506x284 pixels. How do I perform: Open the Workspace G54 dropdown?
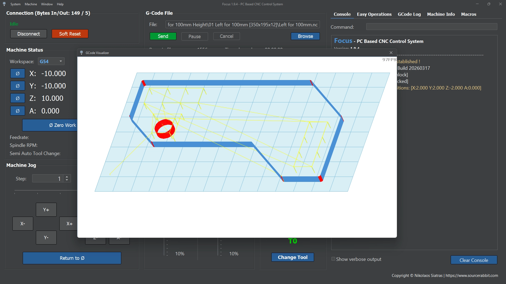(51, 61)
